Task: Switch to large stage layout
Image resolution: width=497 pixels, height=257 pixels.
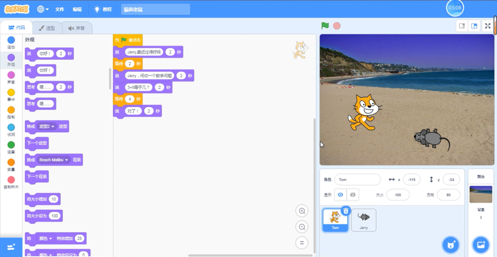Action: click(x=474, y=26)
